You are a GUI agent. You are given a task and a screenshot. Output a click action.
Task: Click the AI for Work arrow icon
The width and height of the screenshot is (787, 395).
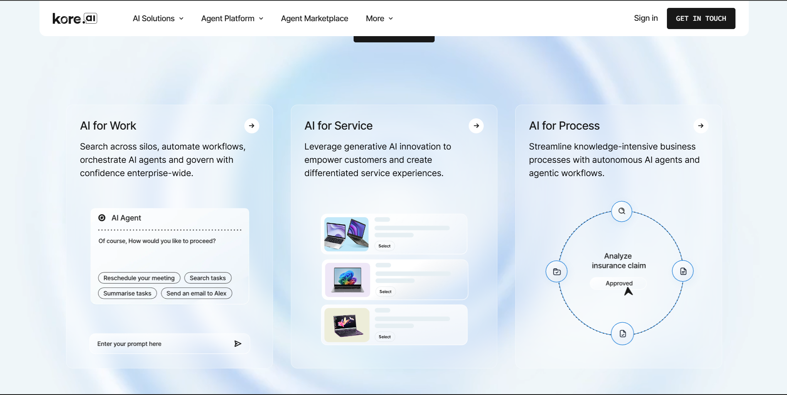click(252, 126)
